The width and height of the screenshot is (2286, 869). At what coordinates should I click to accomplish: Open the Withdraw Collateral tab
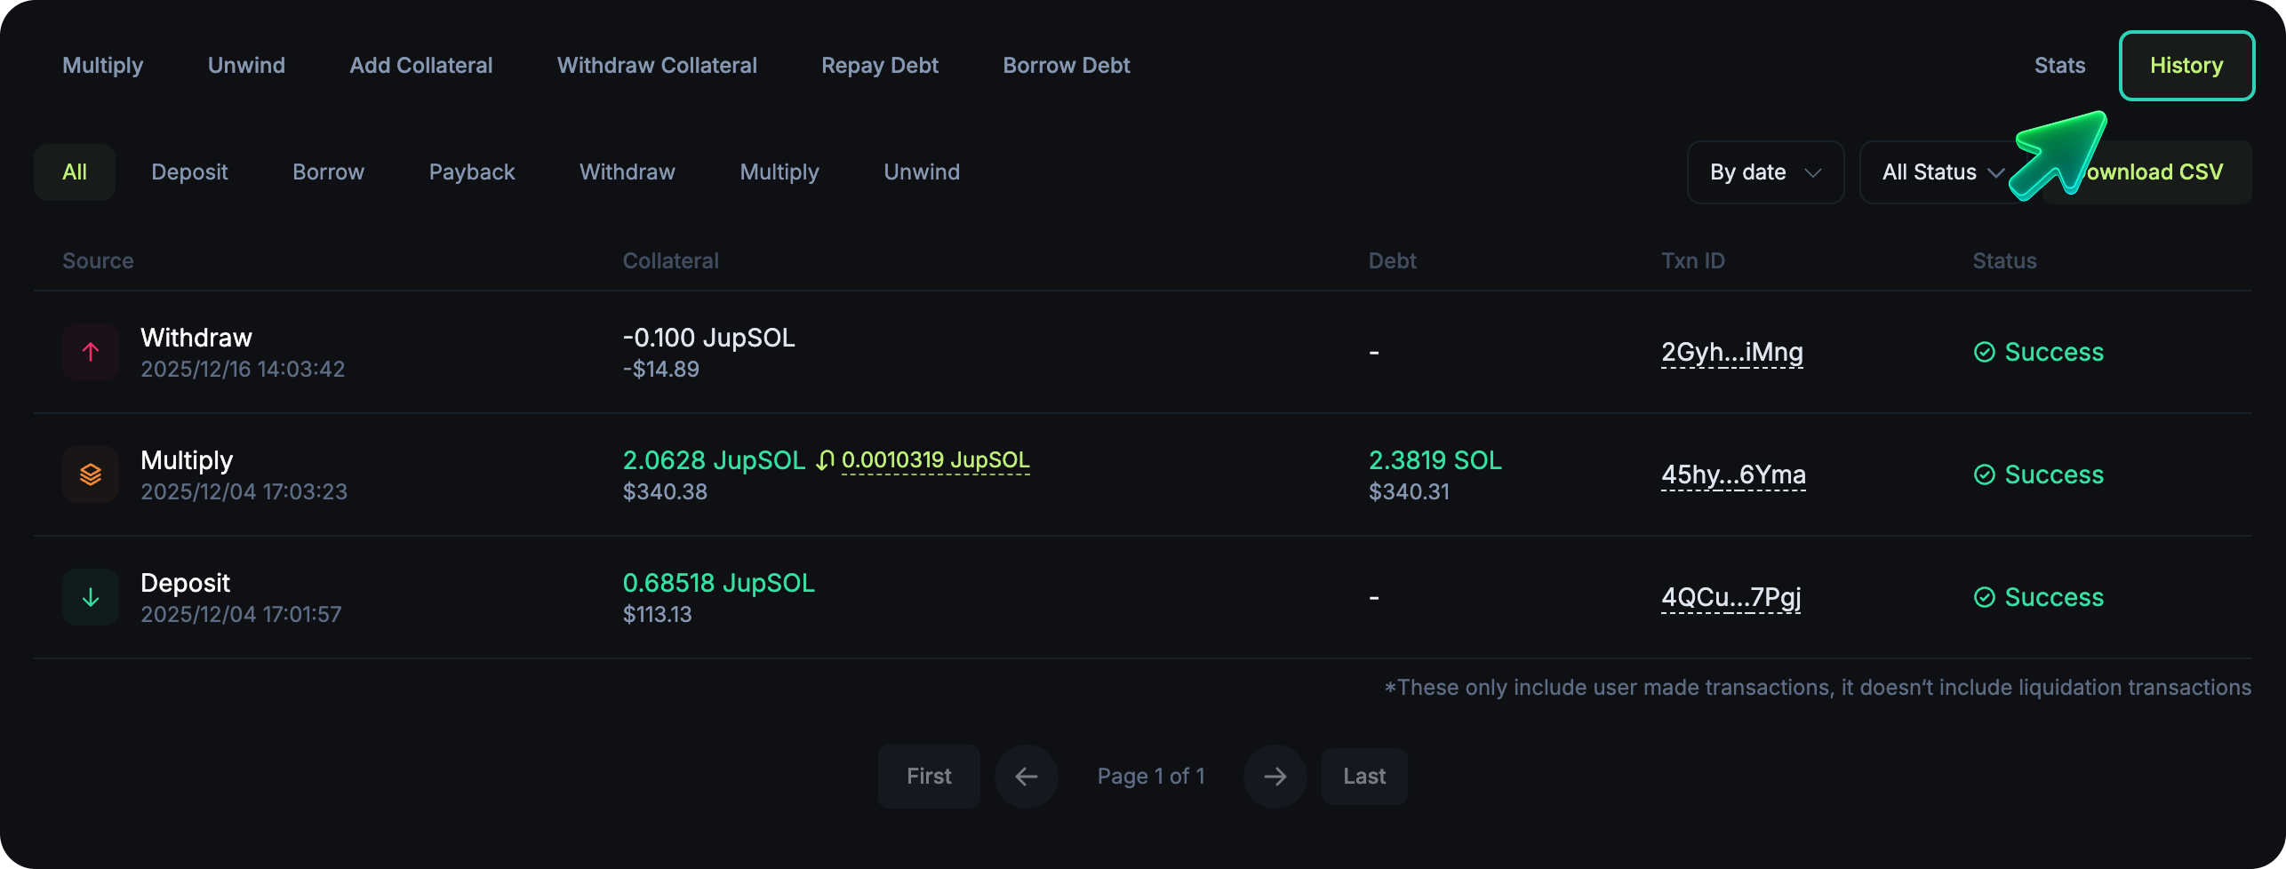tap(657, 66)
